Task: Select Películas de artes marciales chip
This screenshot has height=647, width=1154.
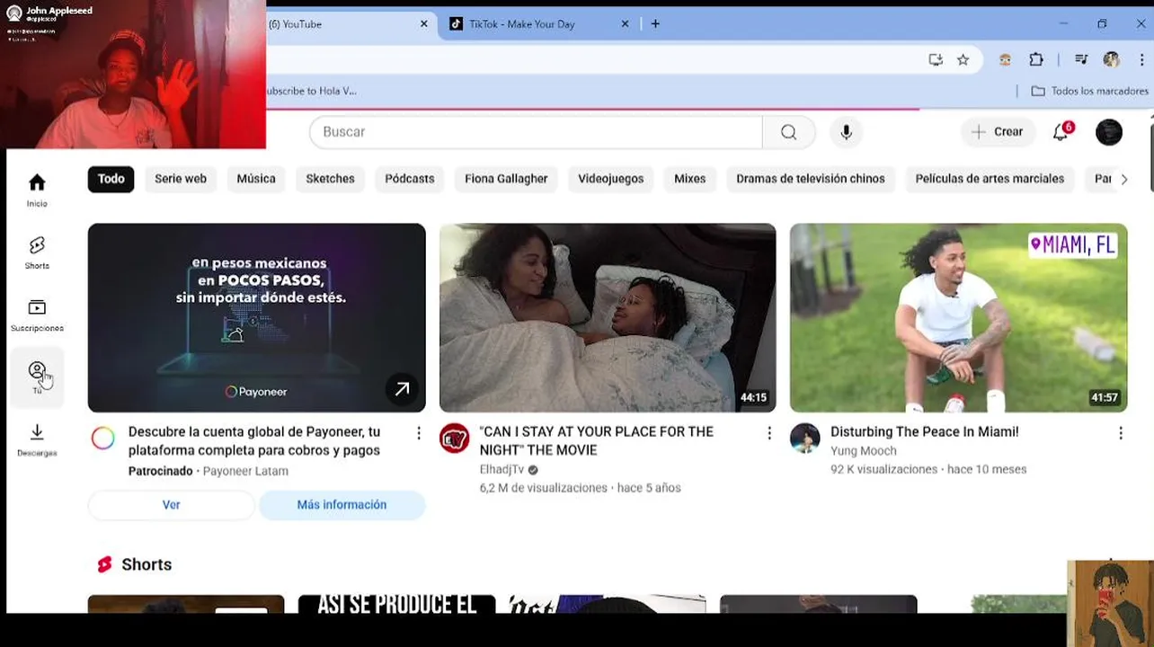Action: [x=990, y=179]
